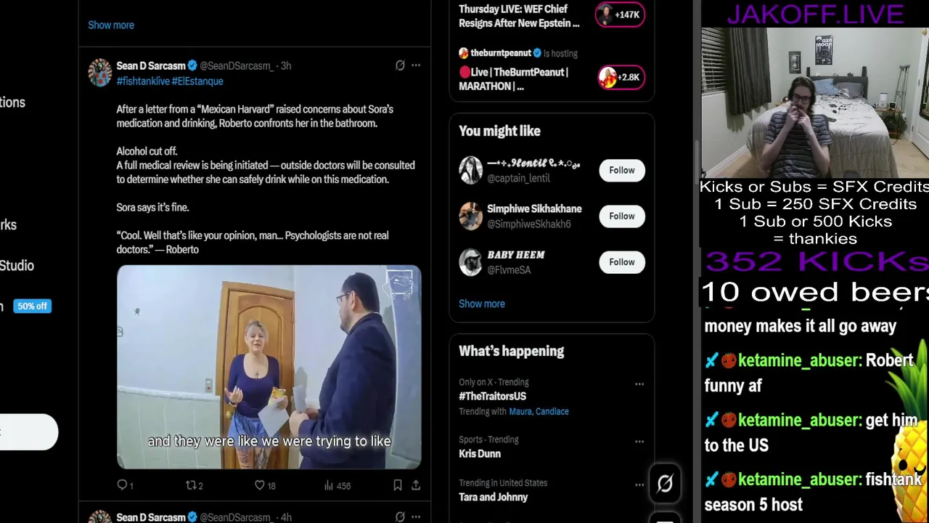Open the #ElEstanque hashtag
Image resolution: width=929 pixels, height=523 pixels.
pos(197,81)
